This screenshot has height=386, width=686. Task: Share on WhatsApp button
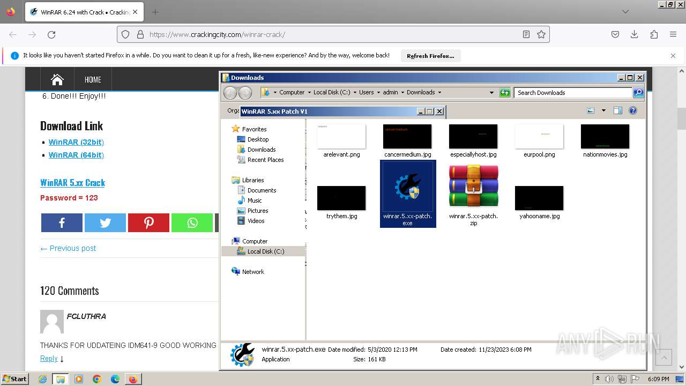192,222
